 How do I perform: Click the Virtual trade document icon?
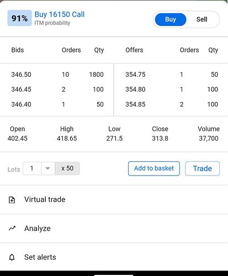coord(12,200)
